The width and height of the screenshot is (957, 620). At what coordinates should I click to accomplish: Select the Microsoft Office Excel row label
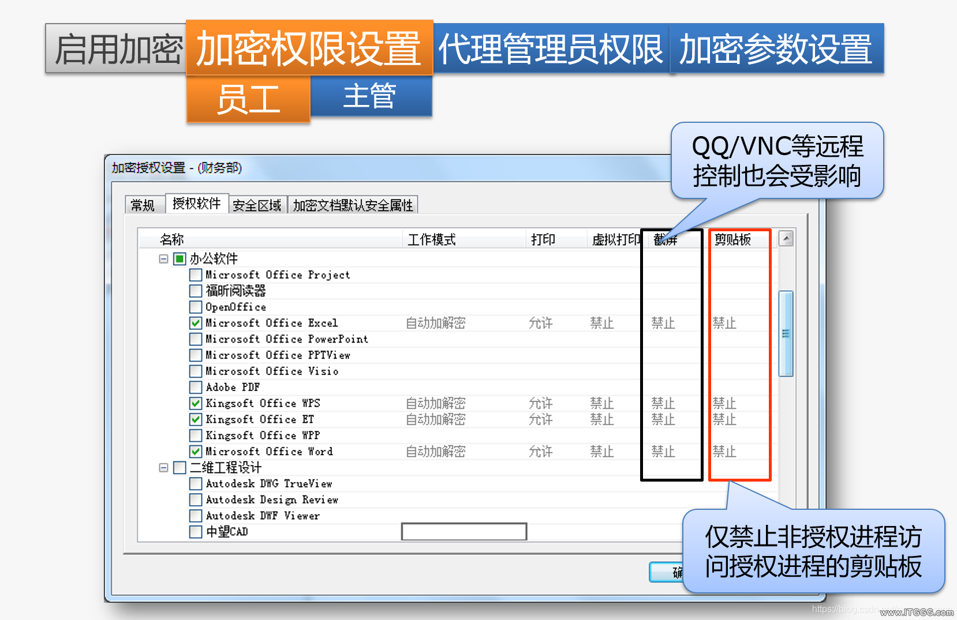coord(272,324)
